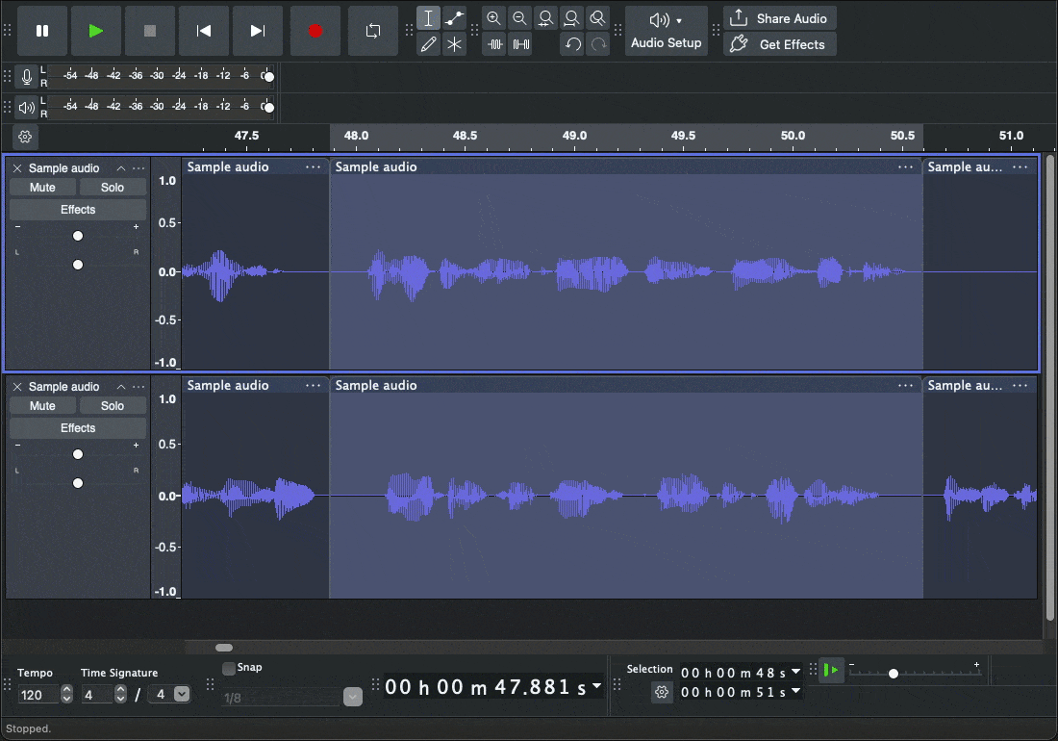
Task: Click the Zoom In magnifier
Action: coord(493,18)
